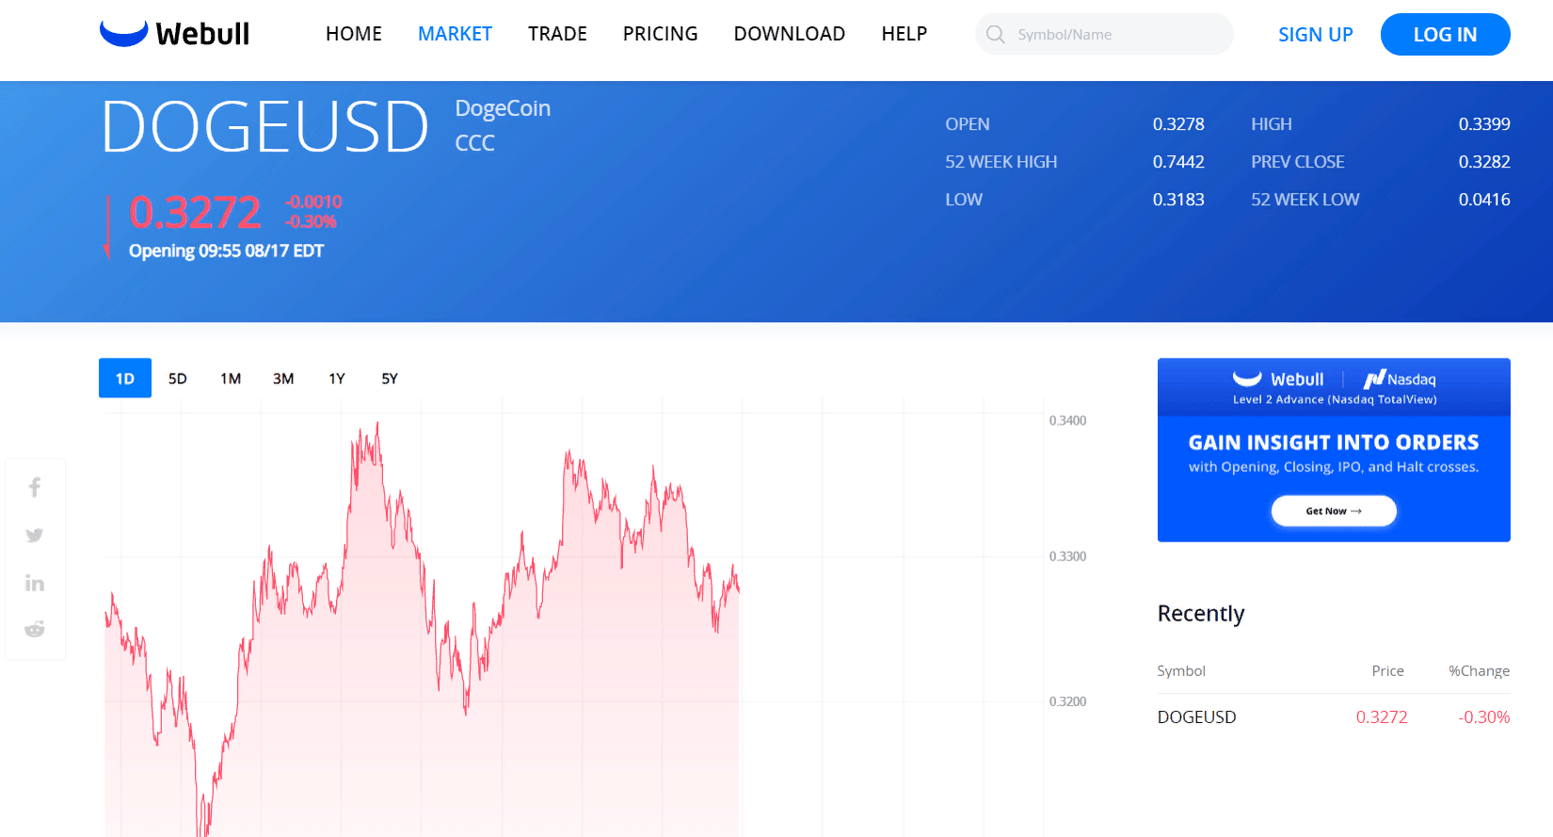1553x837 pixels.
Task: Click the Symbol column header in Recently
Action: click(1181, 671)
